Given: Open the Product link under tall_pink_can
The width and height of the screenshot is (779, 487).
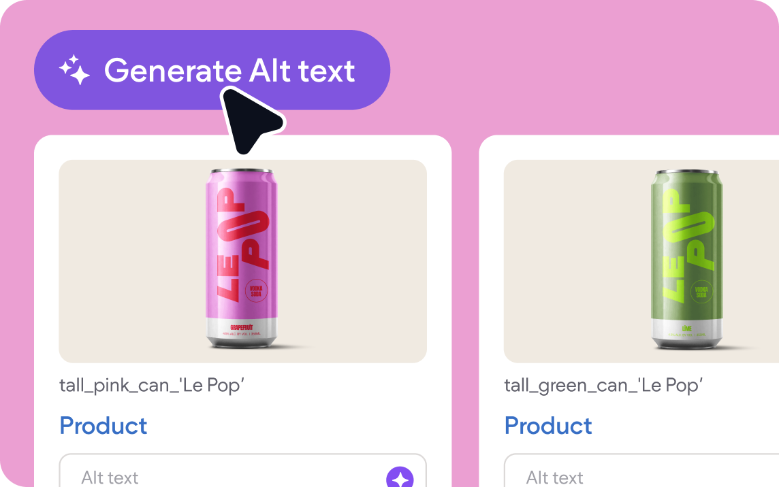Looking at the screenshot, I should pos(104,426).
